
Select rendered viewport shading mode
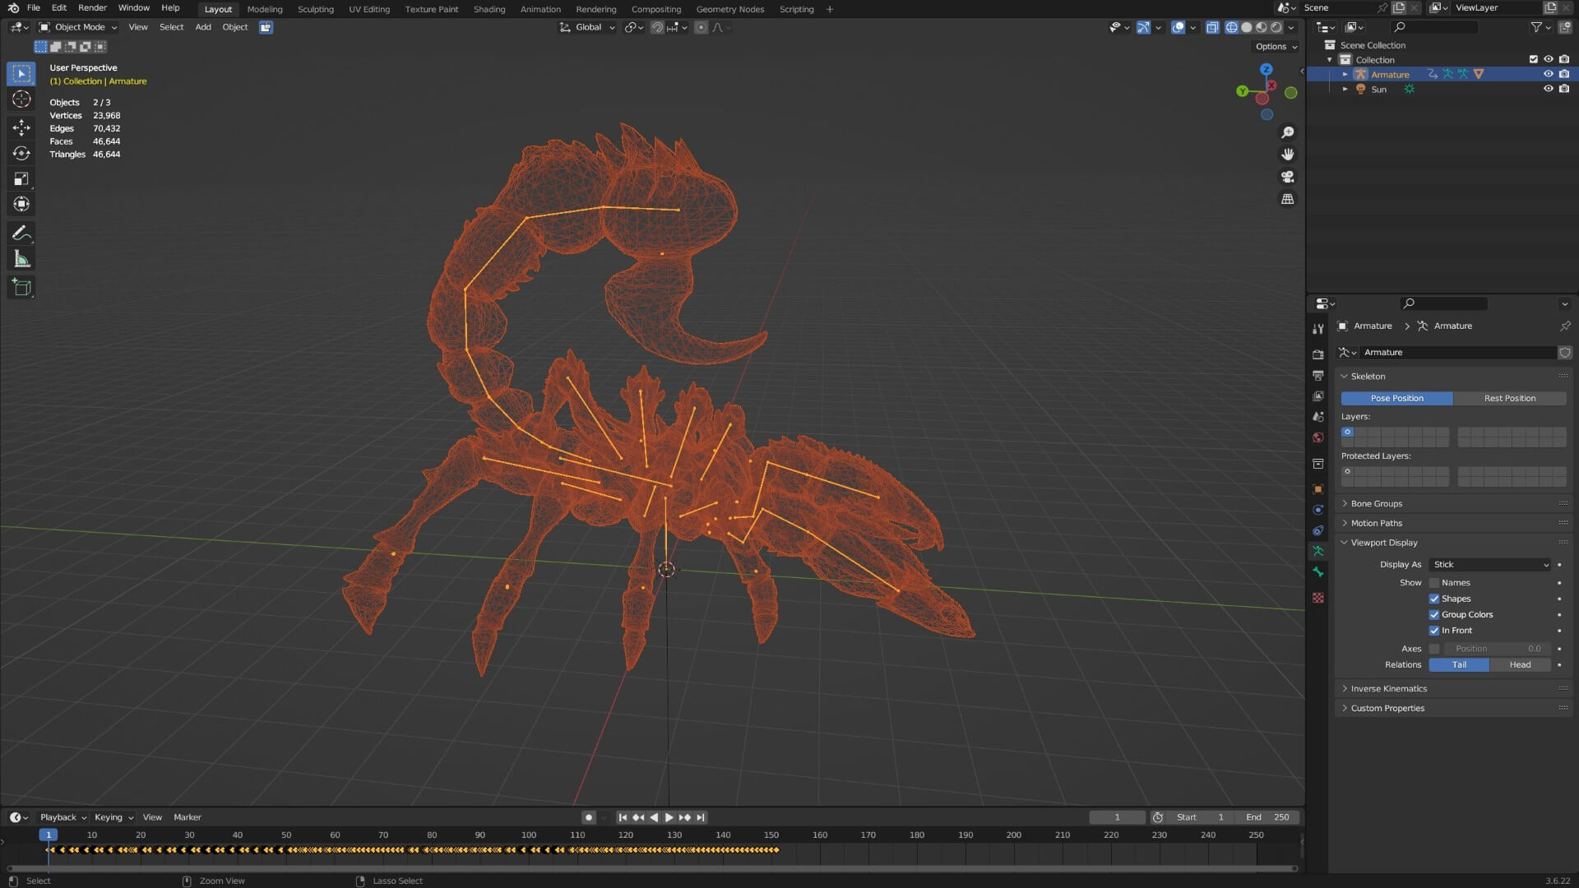tap(1276, 27)
